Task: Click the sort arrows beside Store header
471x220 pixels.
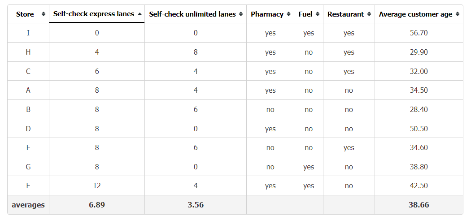Action: (44, 14)
